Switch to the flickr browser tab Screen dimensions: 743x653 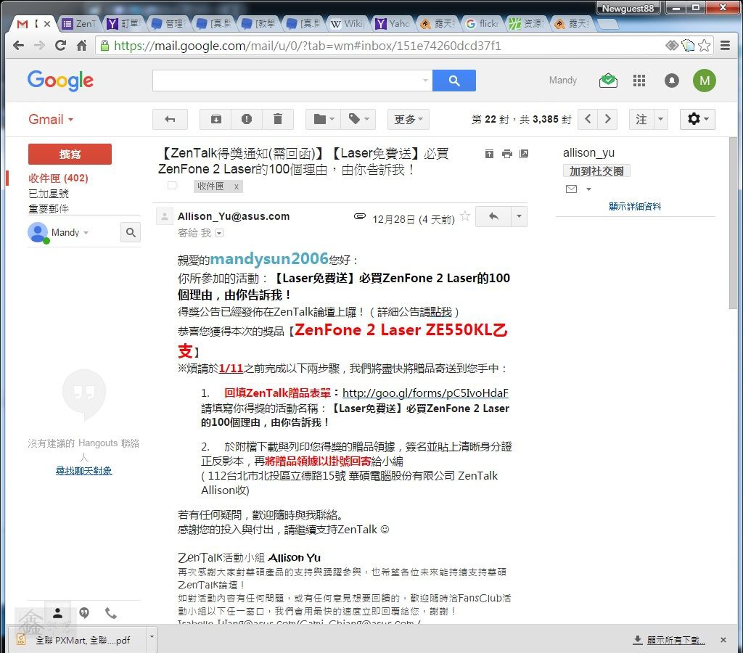coord(483,23)
